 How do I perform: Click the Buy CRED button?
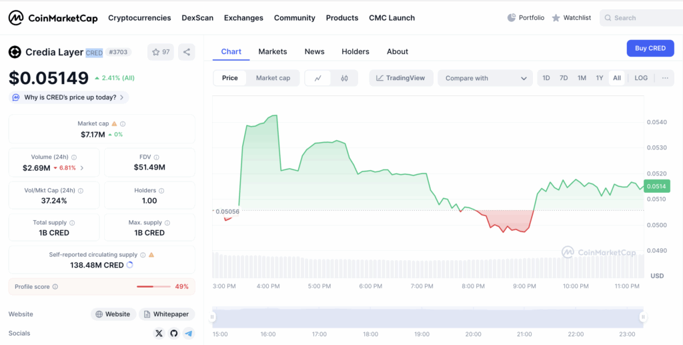point(650,48)
